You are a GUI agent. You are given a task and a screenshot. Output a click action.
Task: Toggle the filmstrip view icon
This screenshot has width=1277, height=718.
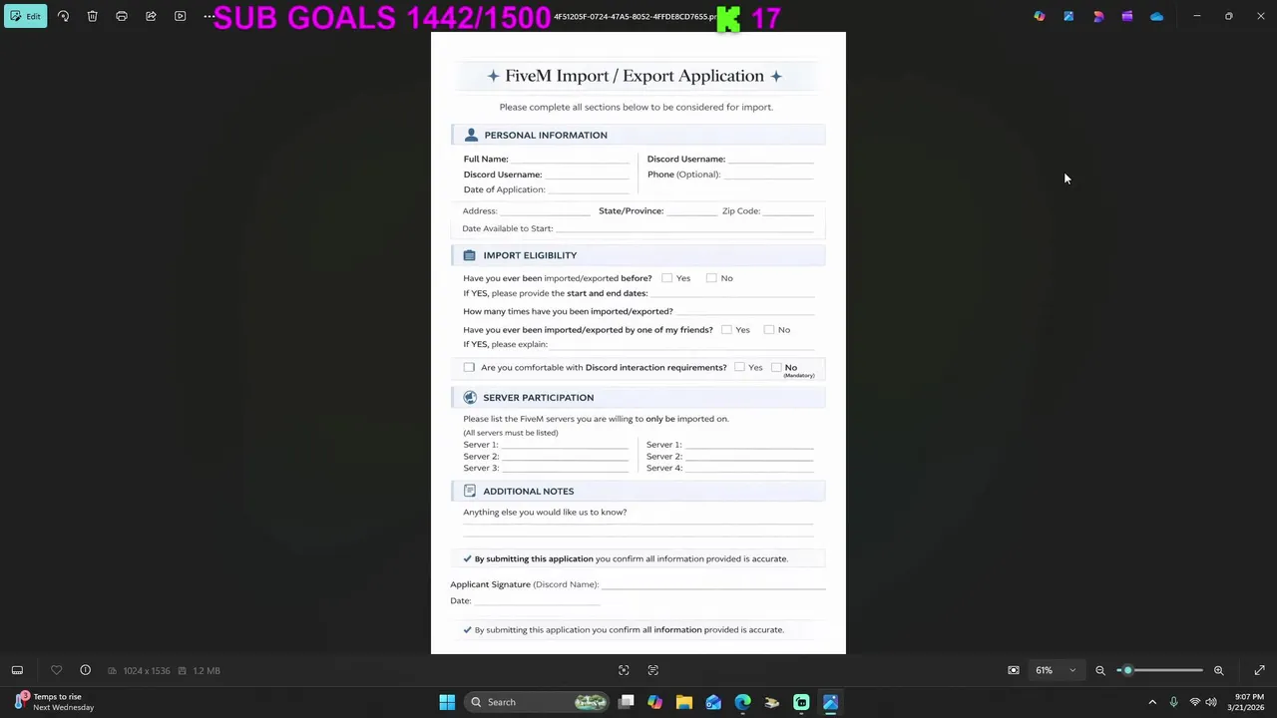[x=17, y=670]
